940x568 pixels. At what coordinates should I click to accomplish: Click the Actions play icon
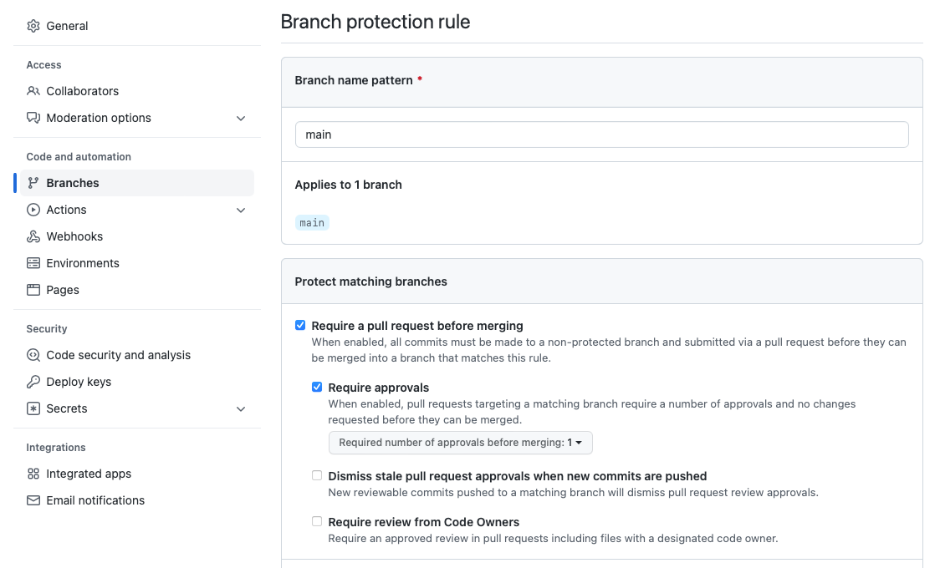(33, 209)
